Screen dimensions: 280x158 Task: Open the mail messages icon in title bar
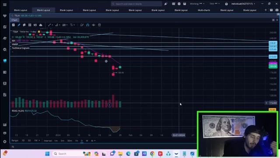tap(173, 4)
